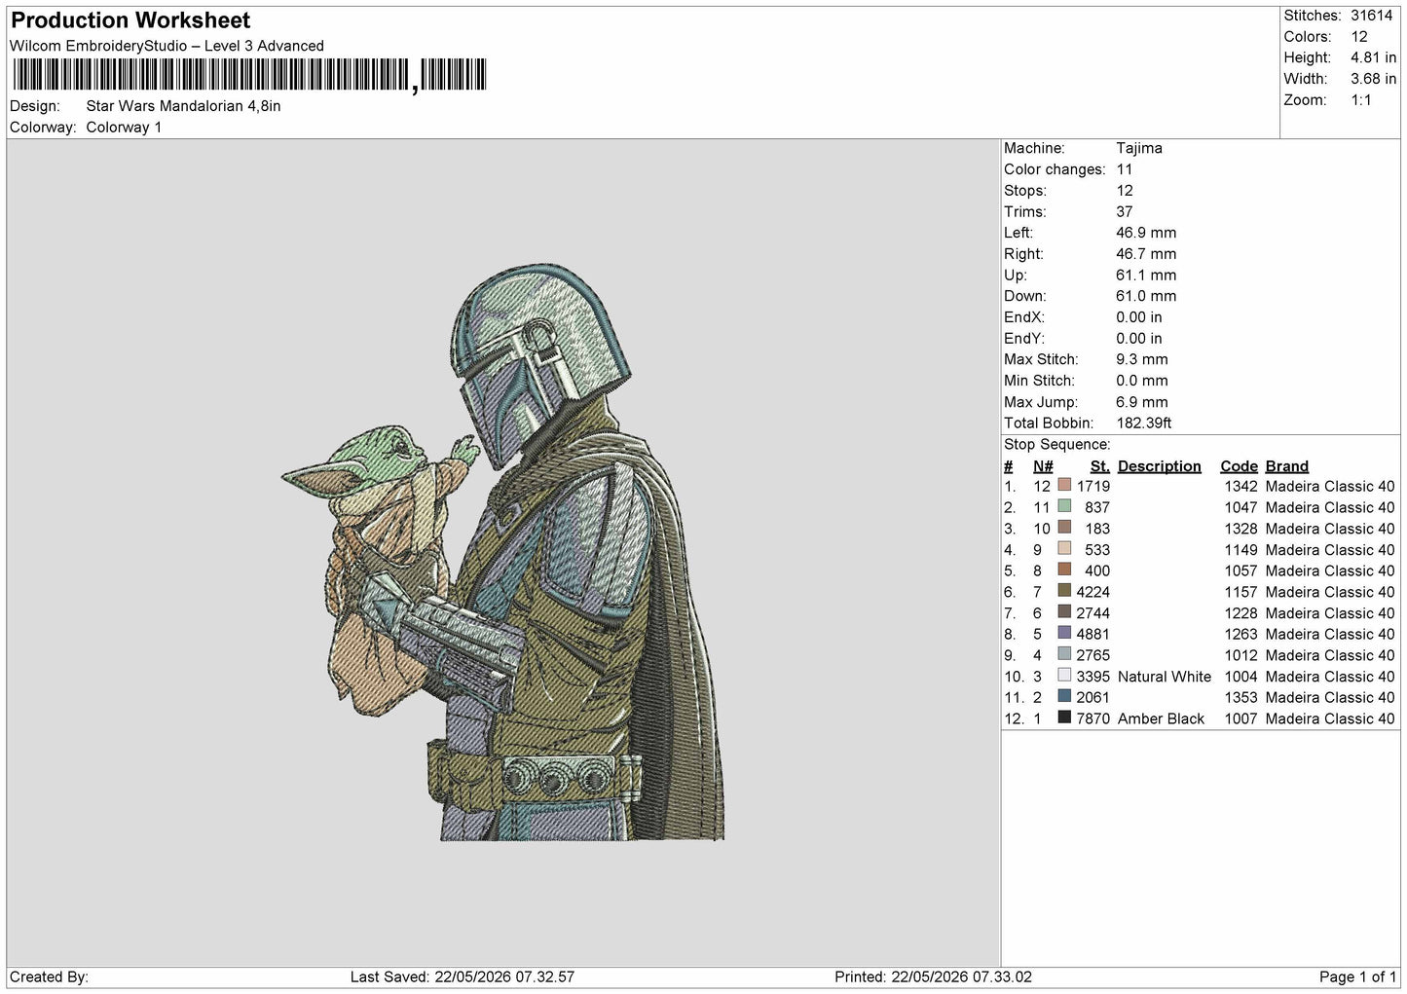
Task: Select the beige swatch for code 1149
Action: 1064,549
